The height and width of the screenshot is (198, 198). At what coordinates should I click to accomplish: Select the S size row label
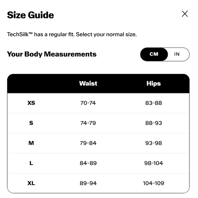pos(31,123)
